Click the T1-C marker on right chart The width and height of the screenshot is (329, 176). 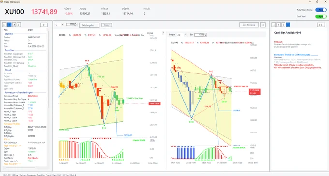point(211,72)
